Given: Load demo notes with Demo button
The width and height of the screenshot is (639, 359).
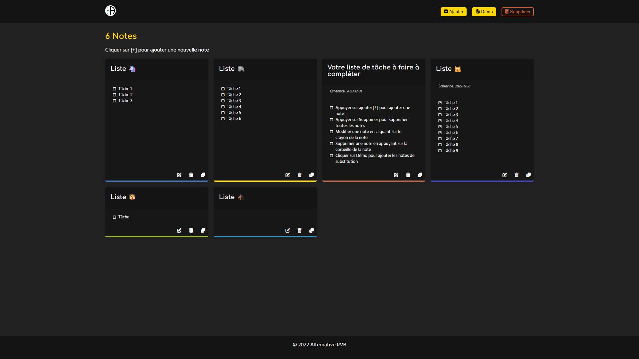Looking at the screenshot, I should pyautogui.click(x=484, y=12).
